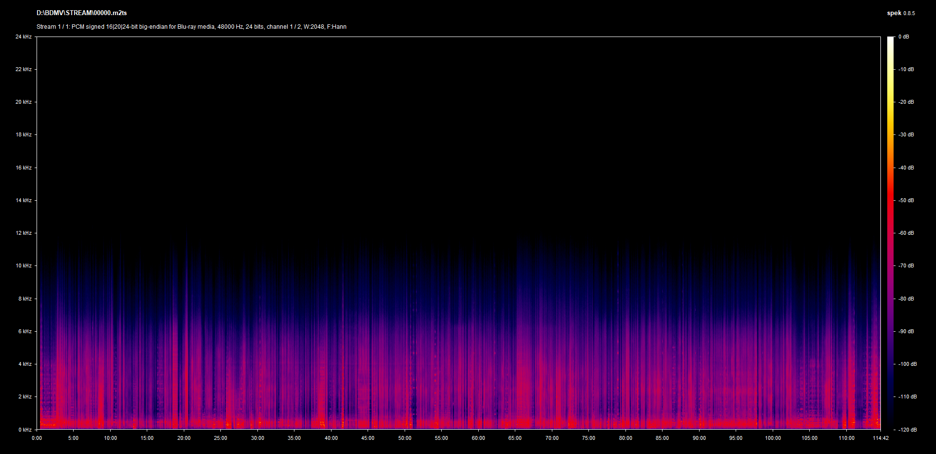Click the 0 kHz frequency axis label
Screen dimensions: 936x454
coord(25,430)
